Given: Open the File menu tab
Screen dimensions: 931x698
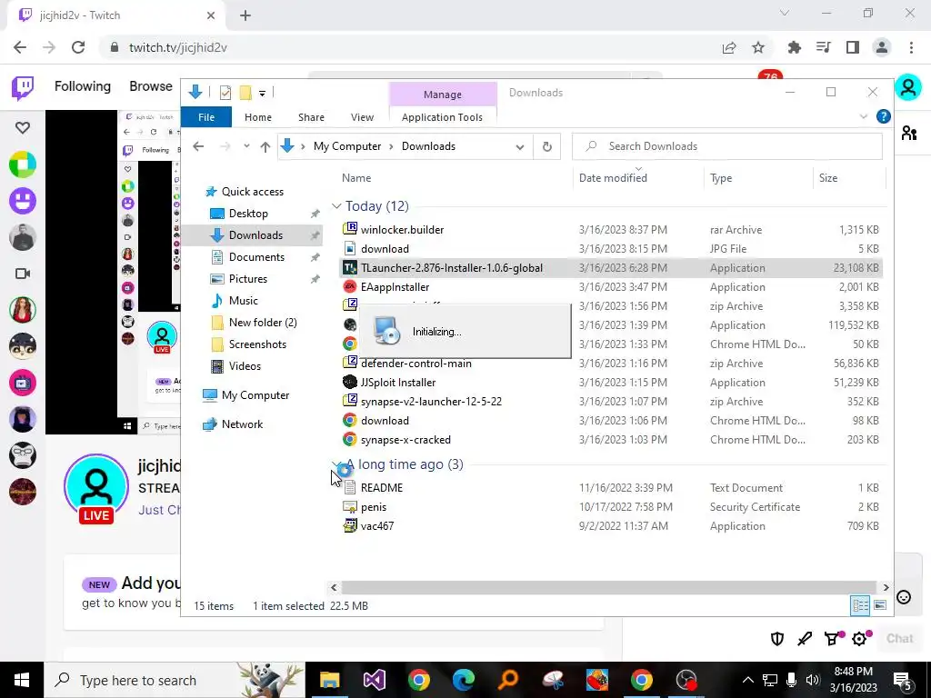Looking at the screenshot, I should pyautogui.click(x=206, y=117).
